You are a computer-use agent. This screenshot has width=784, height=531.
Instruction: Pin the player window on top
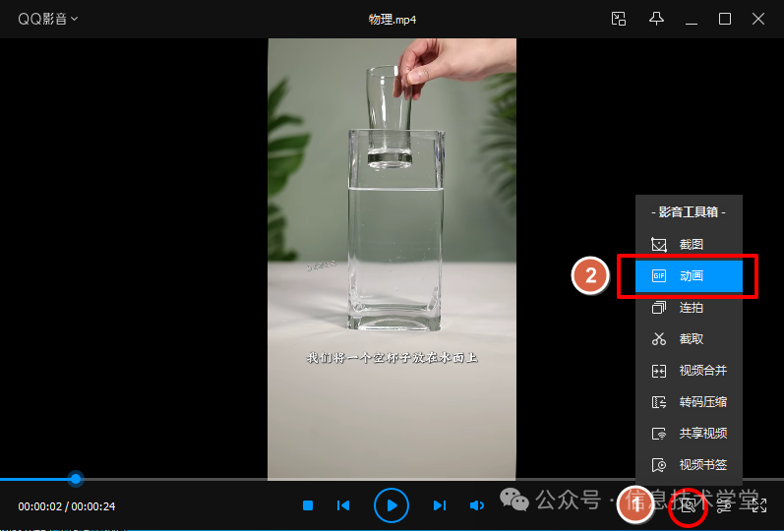(656, 19)
